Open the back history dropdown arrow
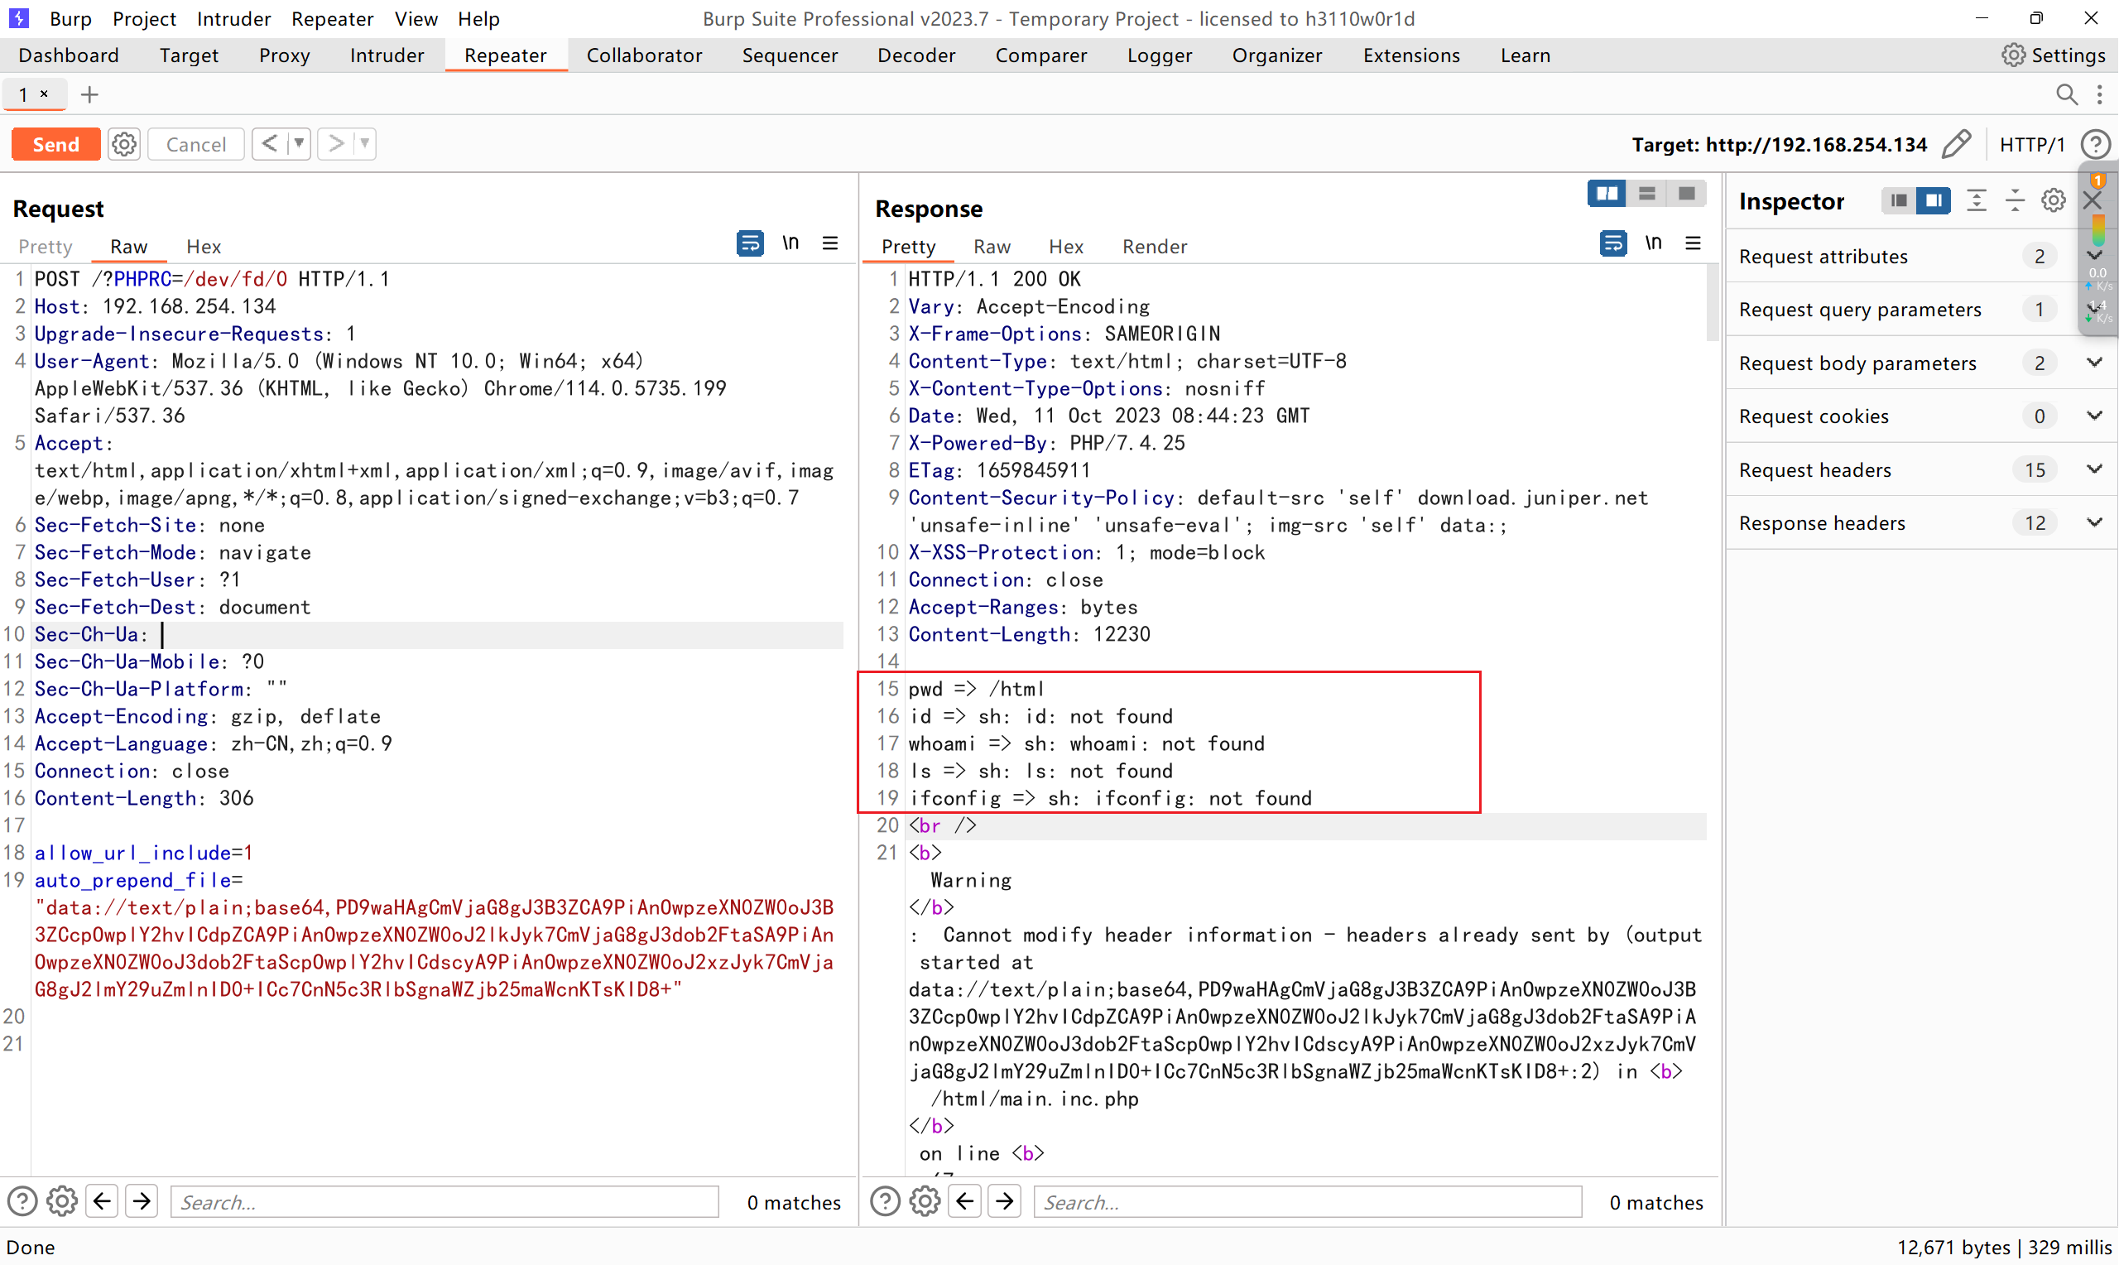 point(299,144)
